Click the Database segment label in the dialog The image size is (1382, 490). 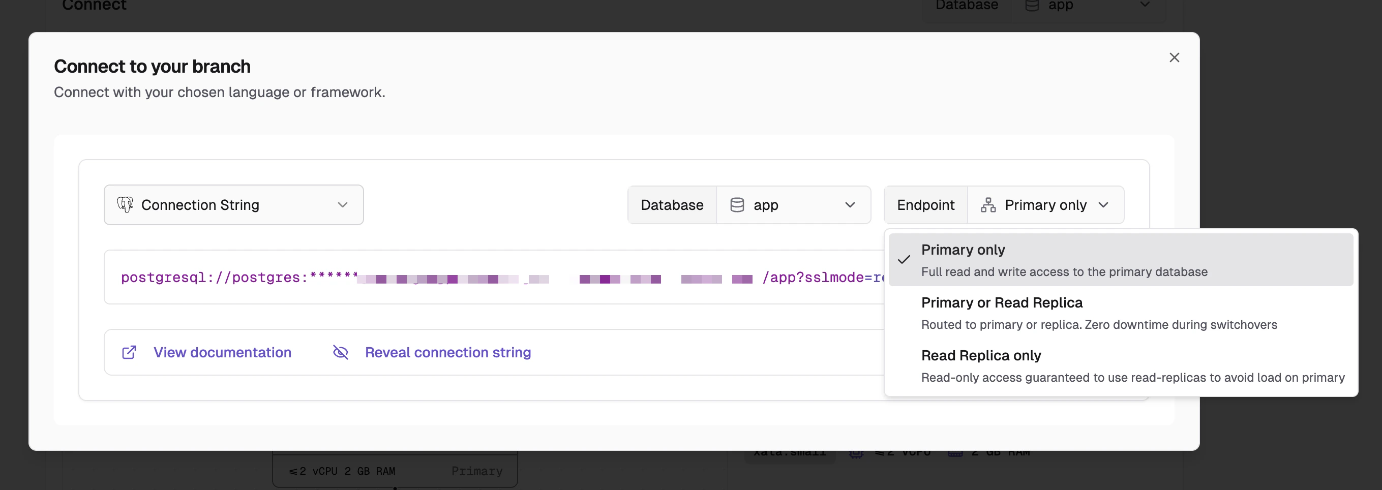tap(671, 204)
